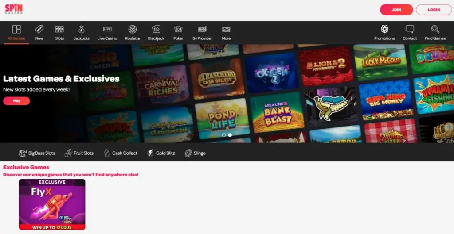Click the Latest Games & Exclusives headline
Viewport: 454px width, 234px height.
[61, 79]
